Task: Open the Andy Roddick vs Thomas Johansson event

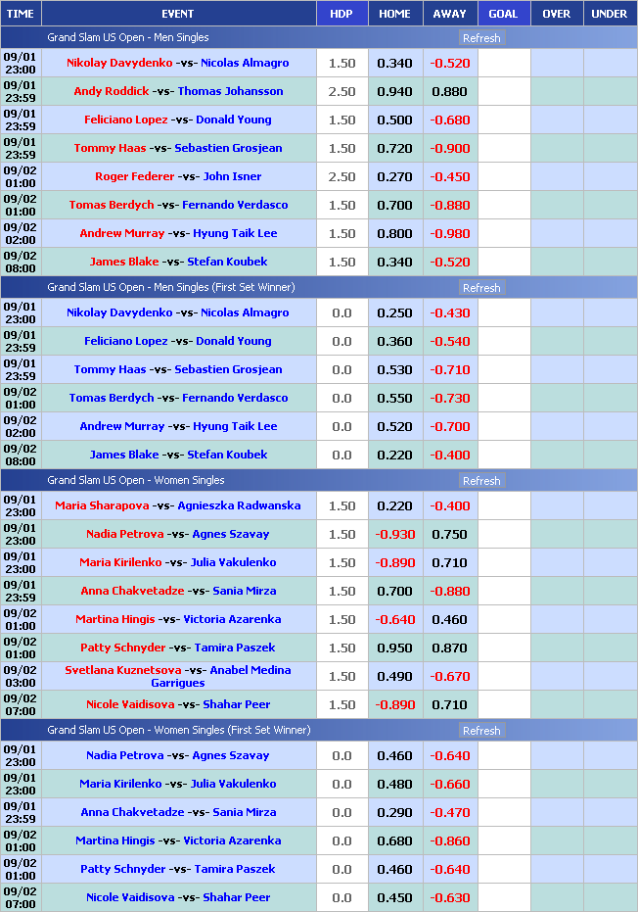Action: pyautogui.click(x=178, y=91)
